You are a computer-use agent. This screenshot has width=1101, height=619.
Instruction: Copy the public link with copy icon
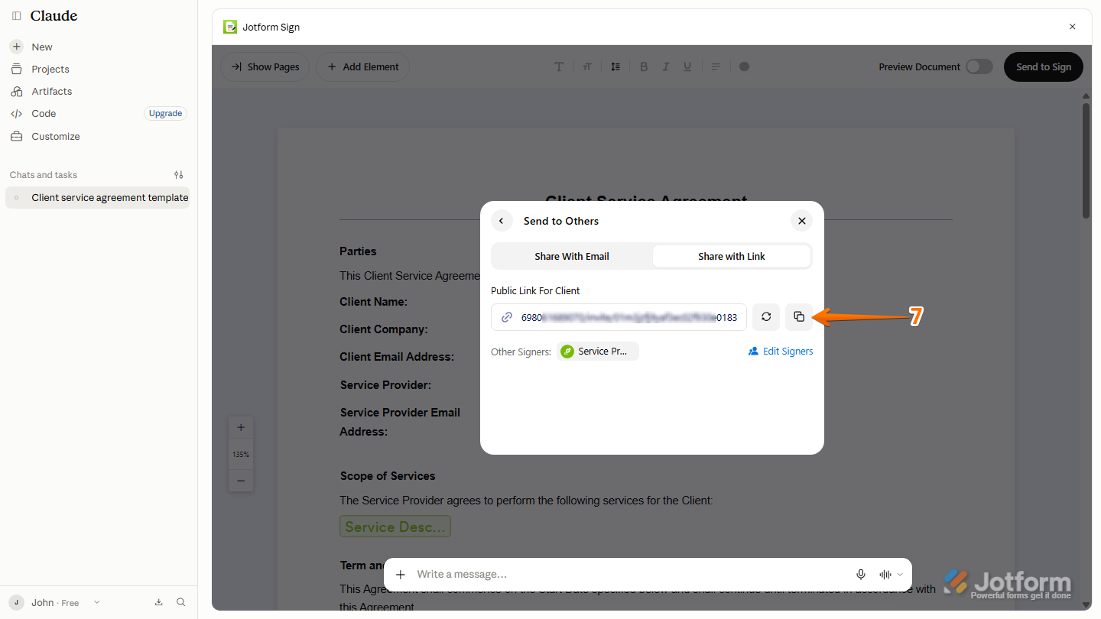tap(799, 317)
